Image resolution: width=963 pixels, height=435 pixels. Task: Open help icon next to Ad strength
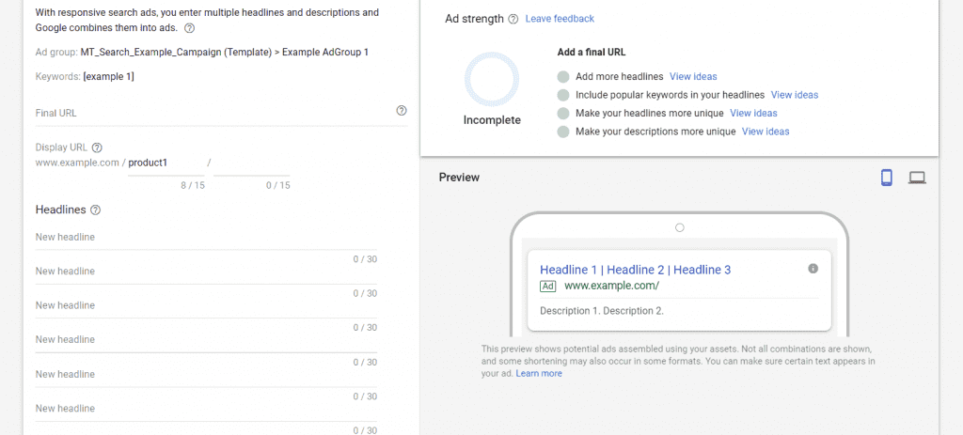(x=513, y=19)
